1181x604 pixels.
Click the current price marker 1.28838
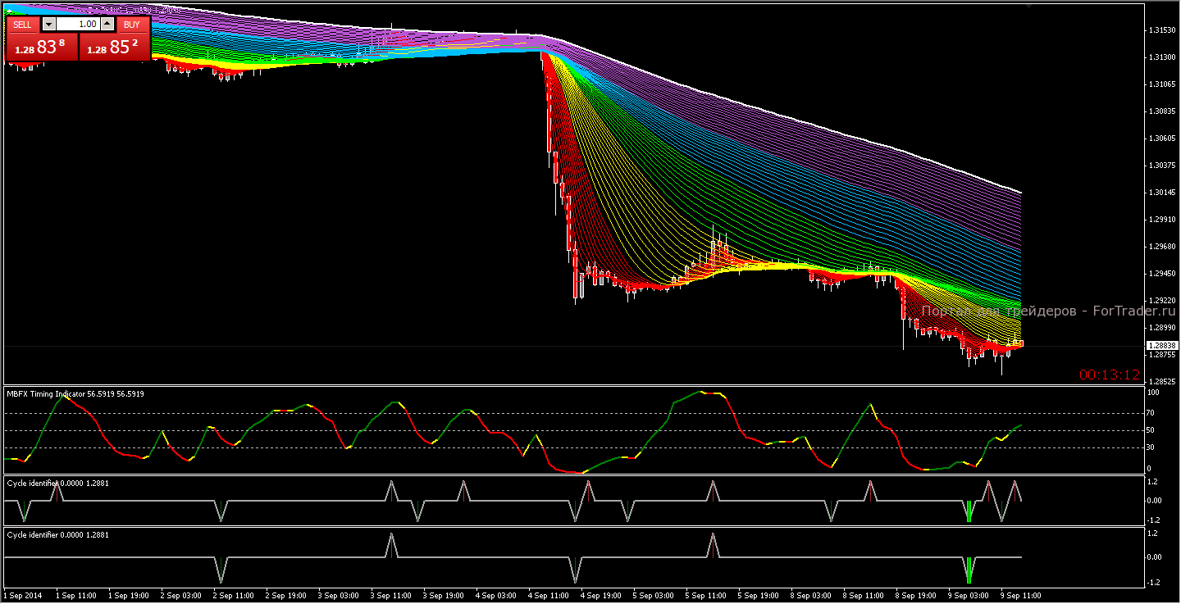tap(1162, 346)
